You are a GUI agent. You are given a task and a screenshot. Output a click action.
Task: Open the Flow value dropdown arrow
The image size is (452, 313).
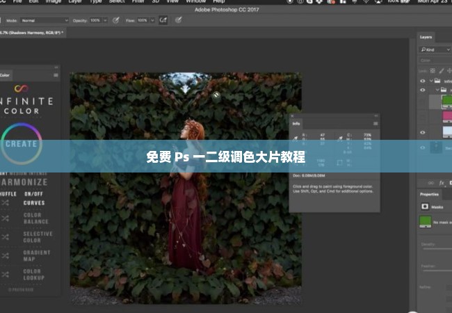coord(152,20)
